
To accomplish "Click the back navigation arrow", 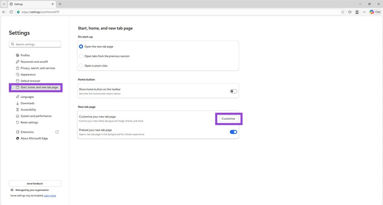I will pos(4,12).
